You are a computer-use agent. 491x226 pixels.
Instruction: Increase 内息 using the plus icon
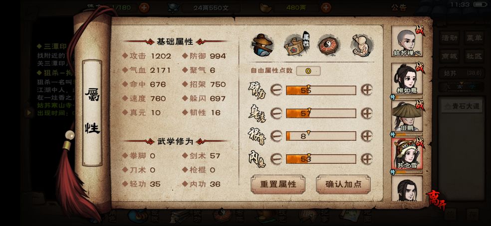[367, 159]
